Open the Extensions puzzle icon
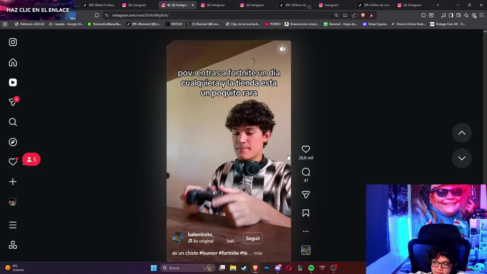This screenshot has width=487, height=274. 423,15
